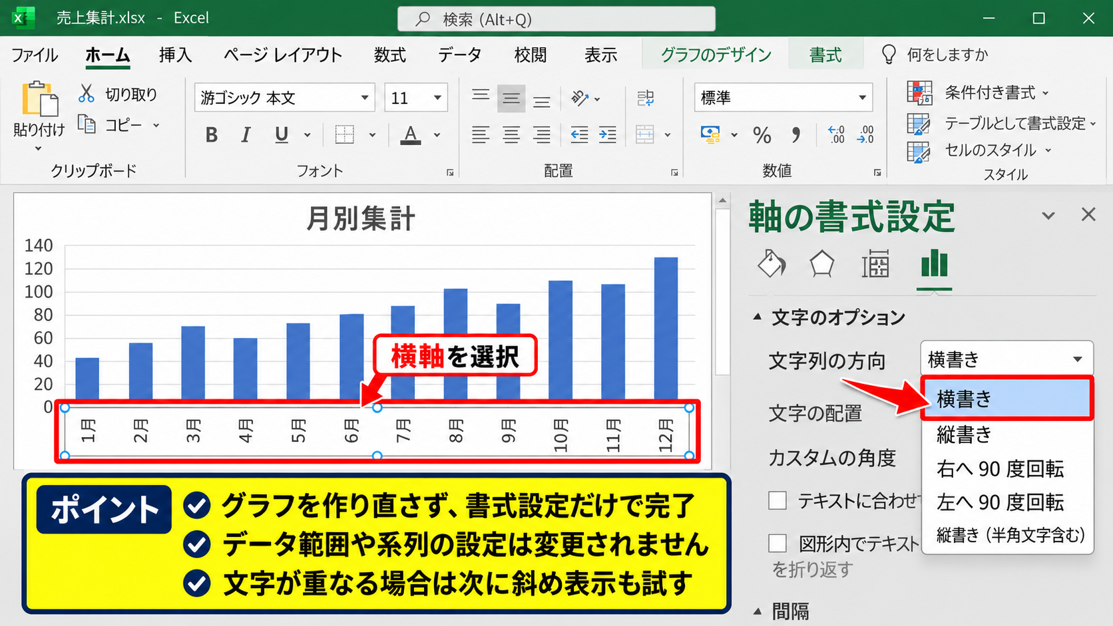
Task: Click the 検索 search box
Action: (x=556, y=19)
